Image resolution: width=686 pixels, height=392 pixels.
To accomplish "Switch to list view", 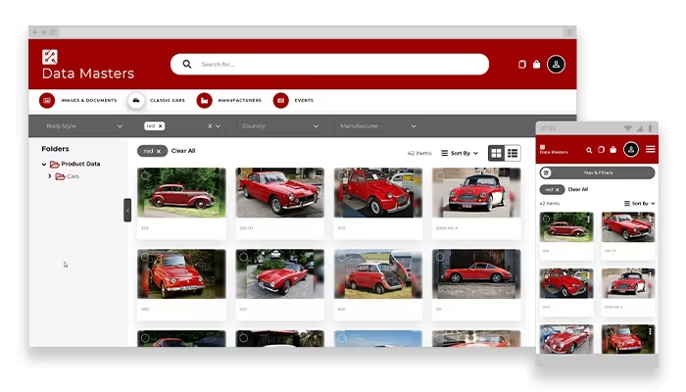I will click(513, 153).
